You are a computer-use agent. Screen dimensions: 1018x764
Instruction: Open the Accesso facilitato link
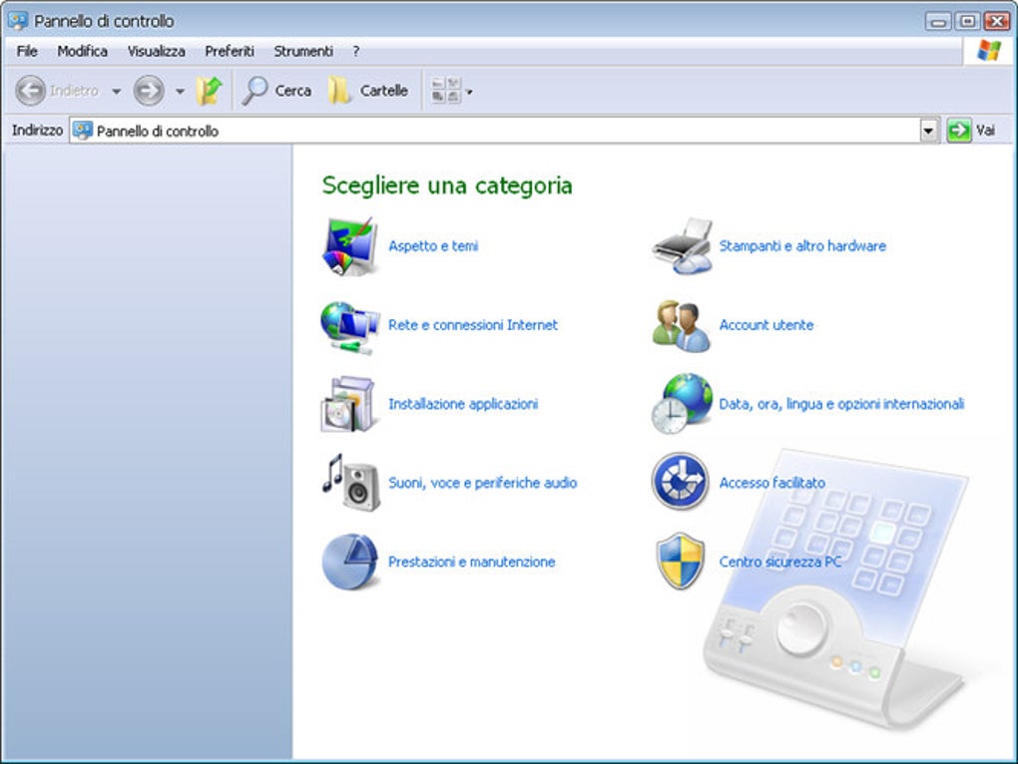(x=771, y=483)
